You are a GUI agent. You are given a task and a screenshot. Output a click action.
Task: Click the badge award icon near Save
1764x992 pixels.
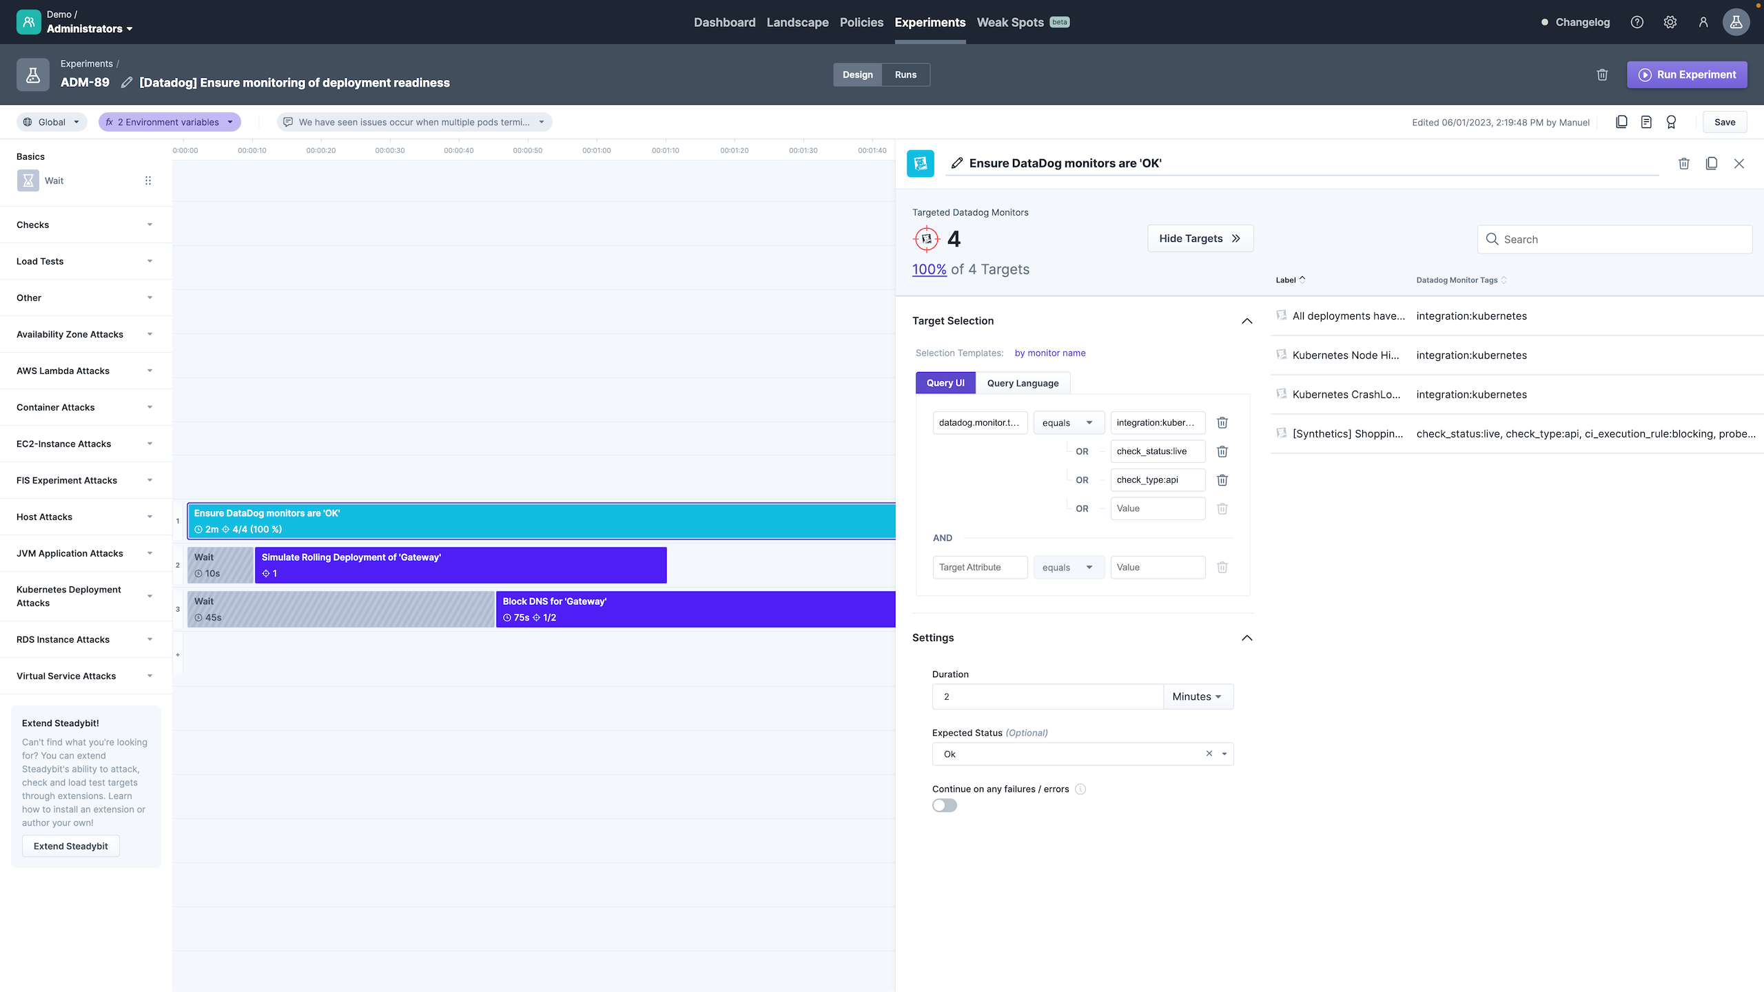point(1672,122)
